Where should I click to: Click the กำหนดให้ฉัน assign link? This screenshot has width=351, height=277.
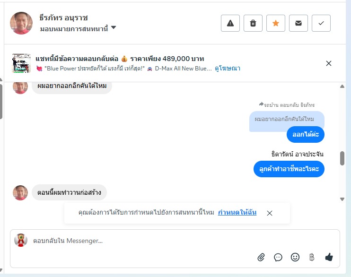237,213
